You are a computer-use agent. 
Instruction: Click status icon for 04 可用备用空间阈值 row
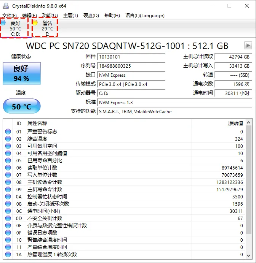tap(8, 153)
